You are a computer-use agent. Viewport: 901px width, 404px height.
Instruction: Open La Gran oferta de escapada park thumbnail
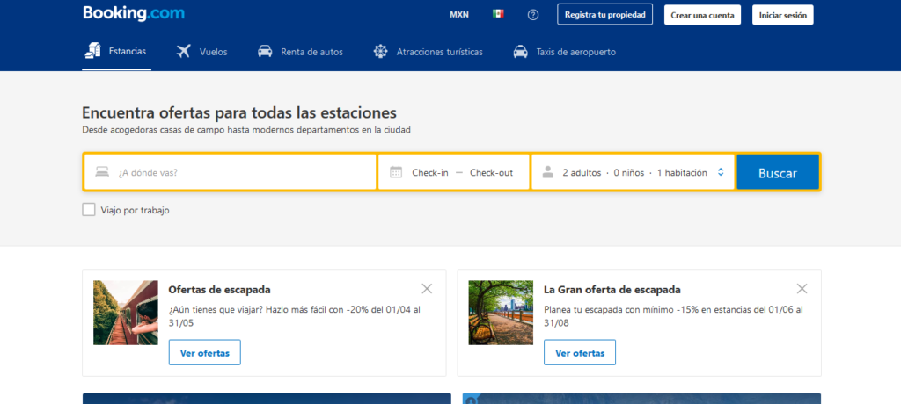(x=501, y=313)
